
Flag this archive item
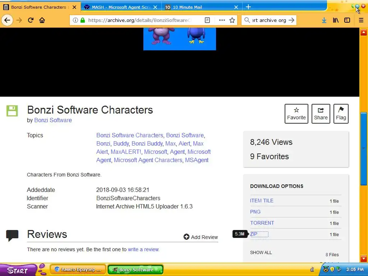pos(341,114)
